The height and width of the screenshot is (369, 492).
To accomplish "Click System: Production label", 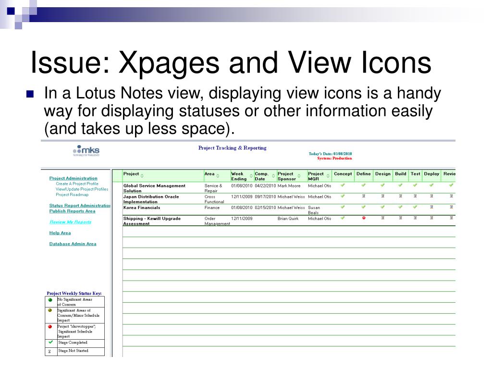I will [334, 159].
